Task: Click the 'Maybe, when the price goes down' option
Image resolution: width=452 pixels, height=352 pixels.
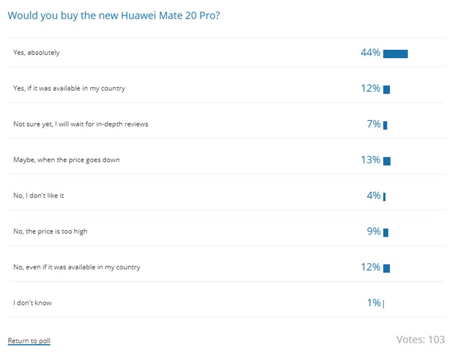Action: (x=66, y=160)
